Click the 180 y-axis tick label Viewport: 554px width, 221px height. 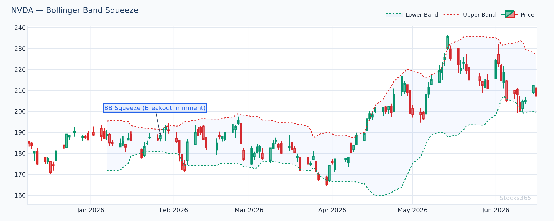(x=20, y=154)
